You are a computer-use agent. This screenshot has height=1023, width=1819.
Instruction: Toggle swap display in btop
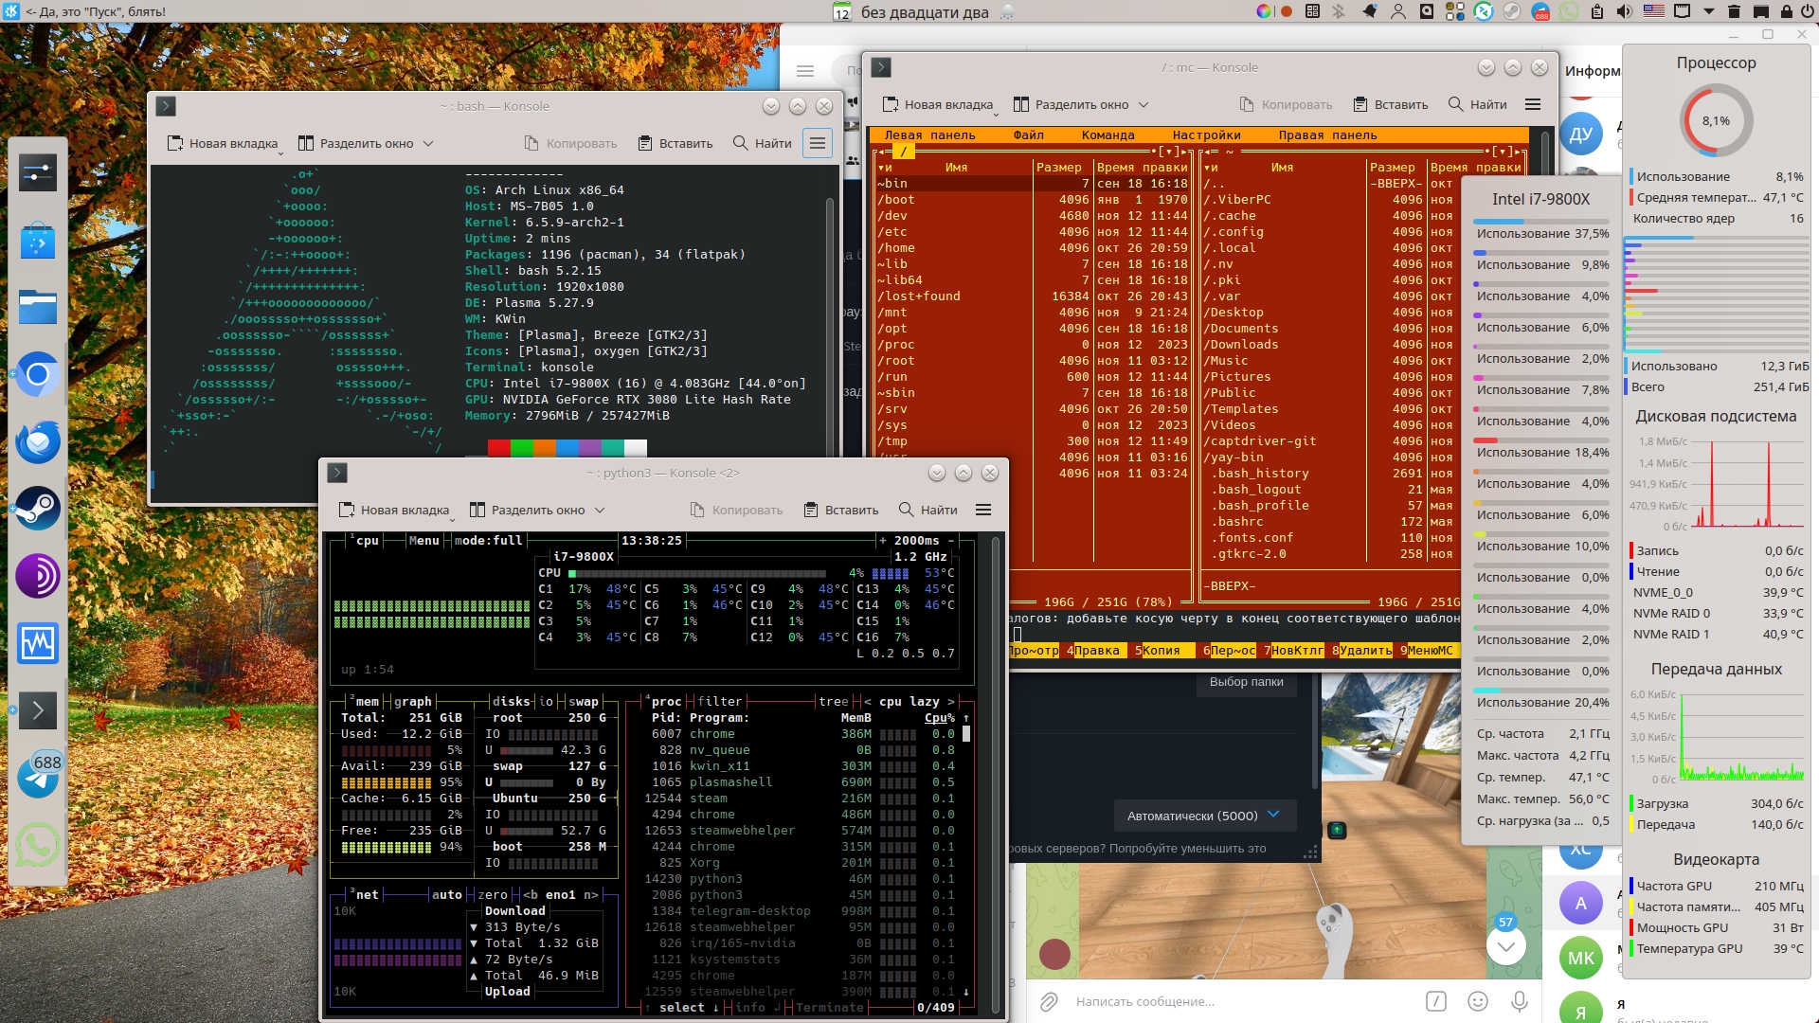point(584,701)
